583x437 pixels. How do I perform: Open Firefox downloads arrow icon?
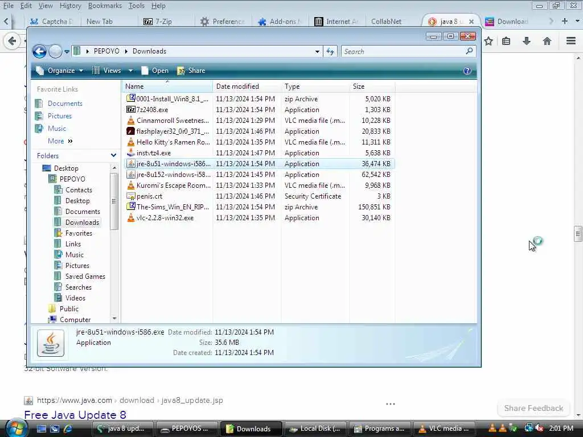[x=527, y=41]
